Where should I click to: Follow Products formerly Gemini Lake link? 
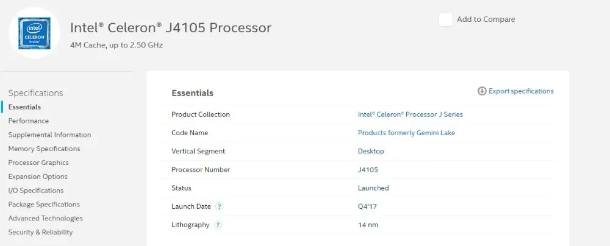pos(406,133)
